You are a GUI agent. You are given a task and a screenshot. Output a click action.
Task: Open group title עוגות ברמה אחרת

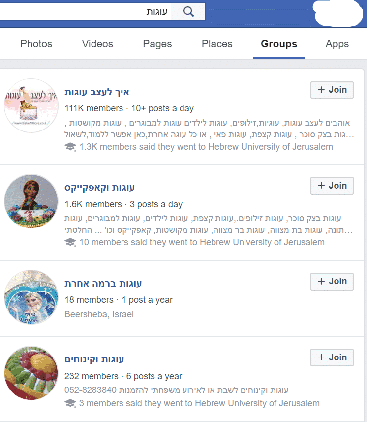click(103, 284)
